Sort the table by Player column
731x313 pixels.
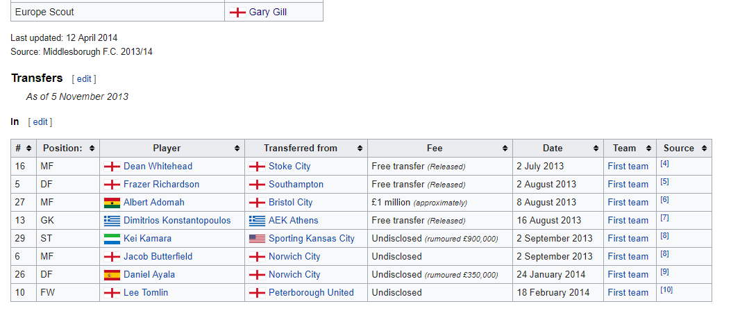(x=237, y=149)
